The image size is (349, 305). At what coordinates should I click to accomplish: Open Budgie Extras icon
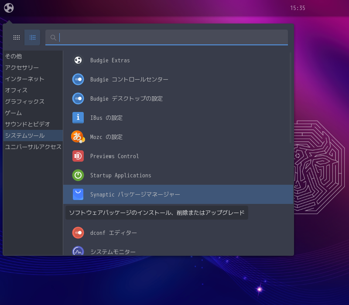pyautogui.click(x=78, y=60)
